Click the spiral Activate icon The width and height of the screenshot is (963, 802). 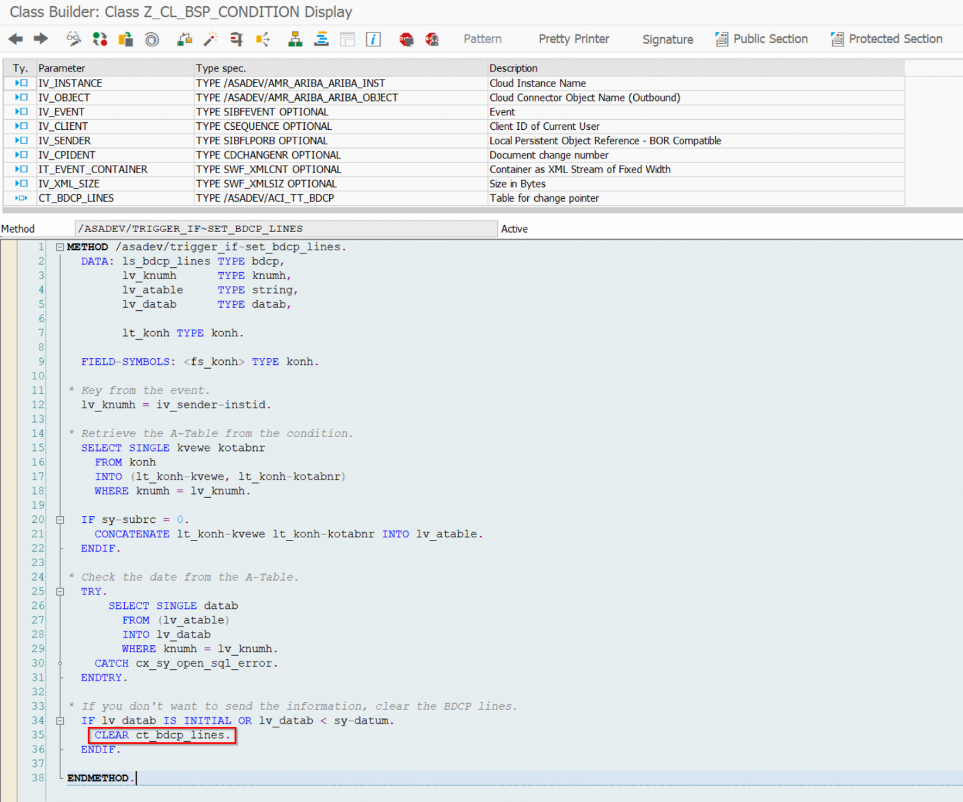click(152, 40)
